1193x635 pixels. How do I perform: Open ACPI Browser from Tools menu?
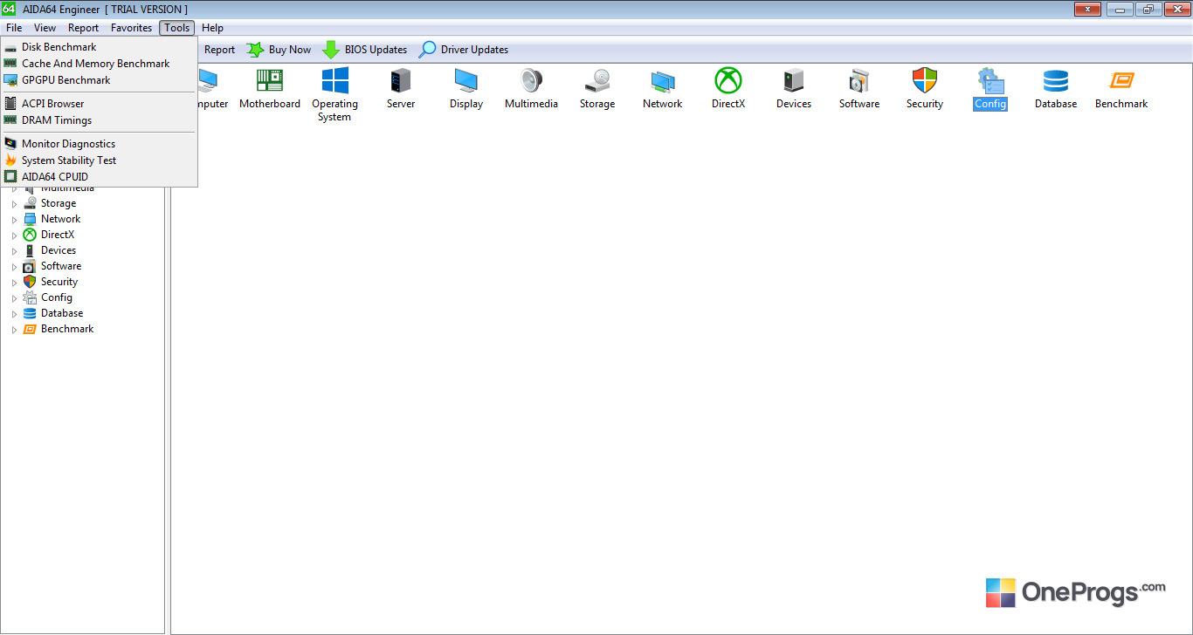[x=100, y=104]
